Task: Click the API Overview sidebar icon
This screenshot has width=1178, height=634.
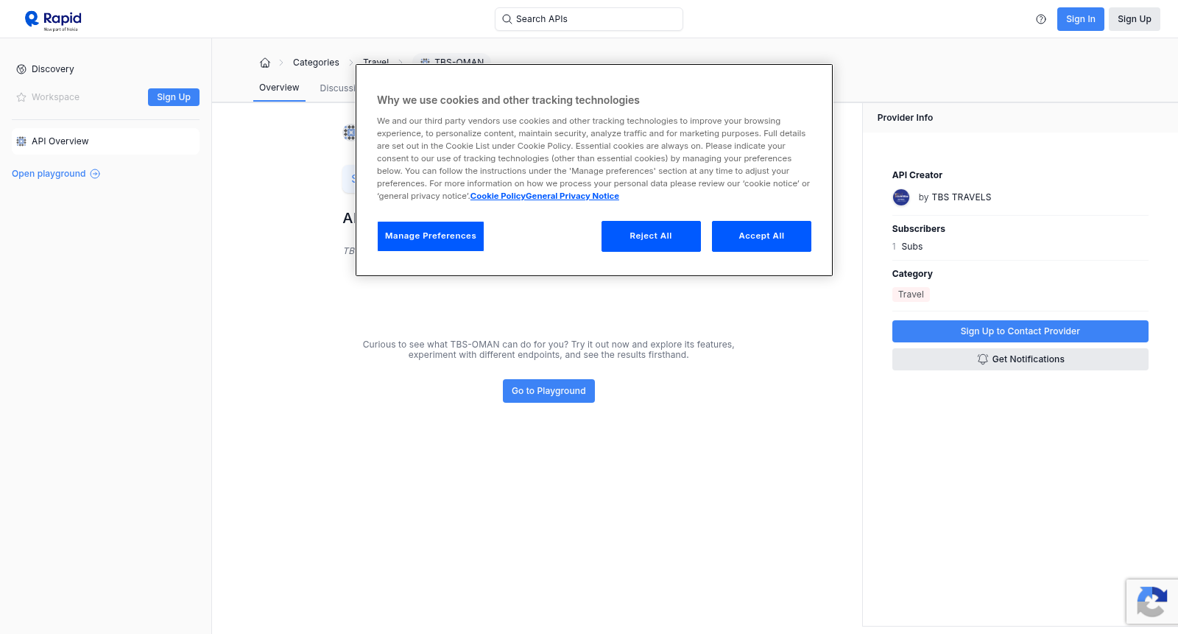Action: [21, 141]
